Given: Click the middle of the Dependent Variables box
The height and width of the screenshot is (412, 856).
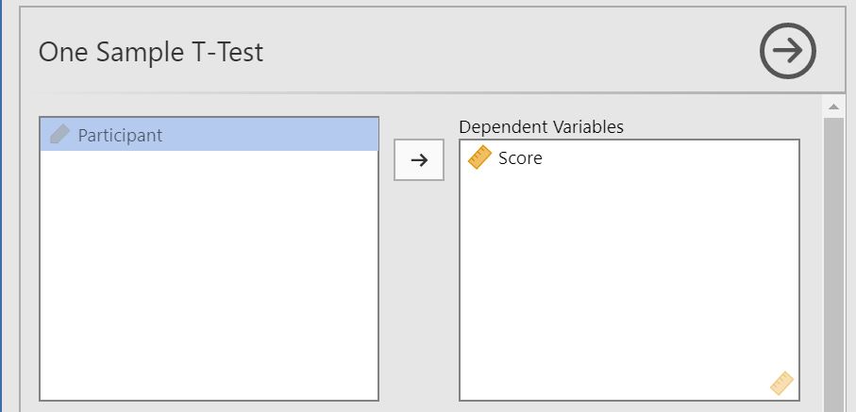Looking at the screenshot, I should 629,270.
